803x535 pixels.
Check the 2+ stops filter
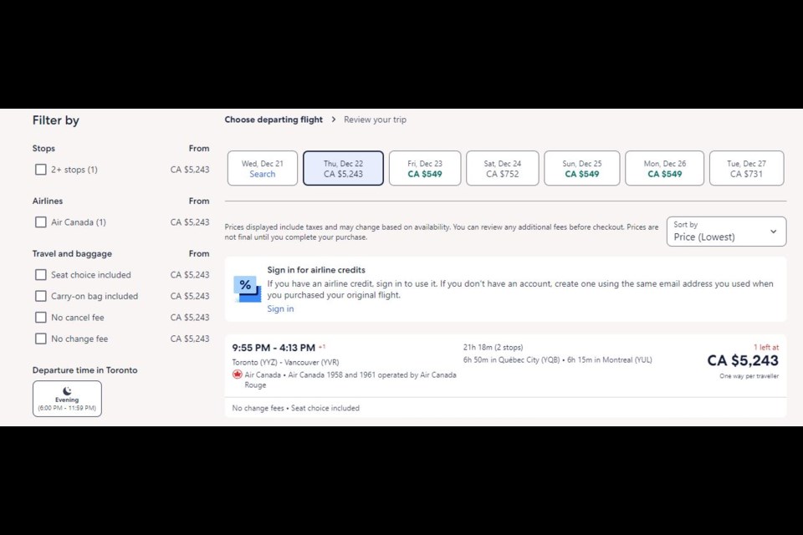click(40, 170)
